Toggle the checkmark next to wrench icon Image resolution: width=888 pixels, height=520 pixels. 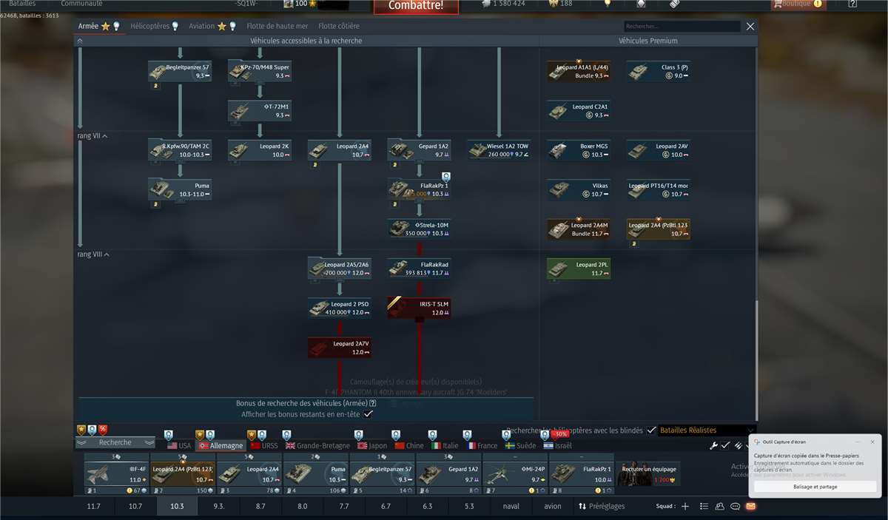pos(726,445)
